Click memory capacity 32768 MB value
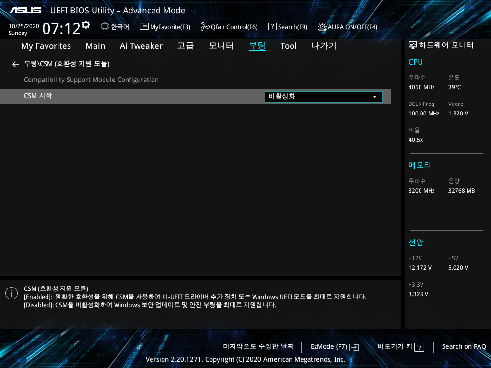 [x=461, y=191]
